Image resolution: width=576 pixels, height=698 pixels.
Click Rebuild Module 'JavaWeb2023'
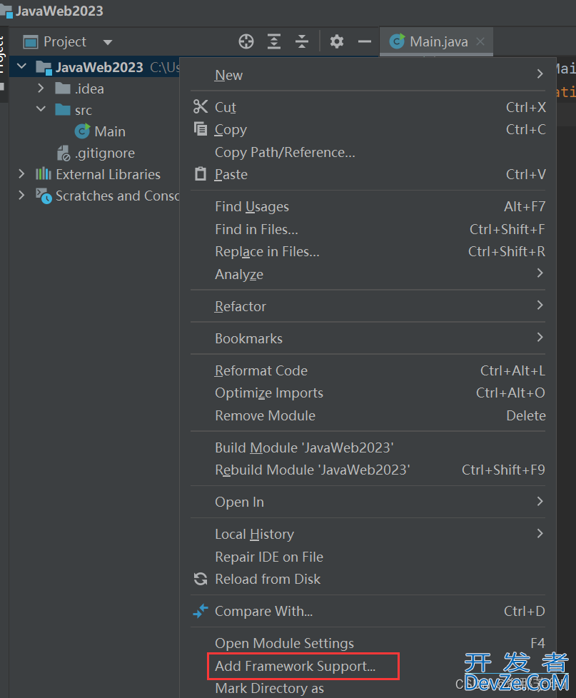click(x=368, y=470)
